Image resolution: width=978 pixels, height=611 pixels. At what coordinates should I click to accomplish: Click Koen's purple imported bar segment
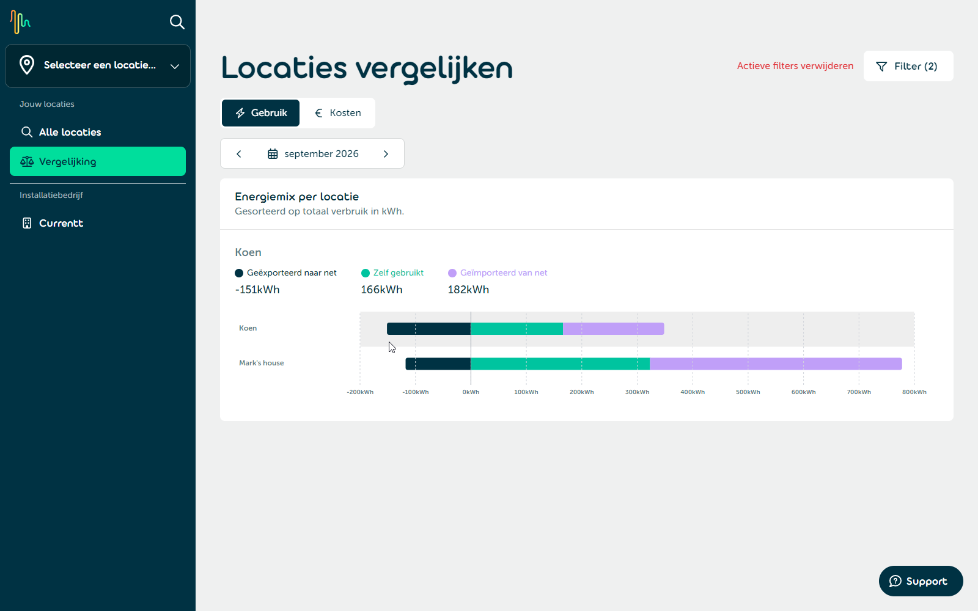tap(614, 329)
